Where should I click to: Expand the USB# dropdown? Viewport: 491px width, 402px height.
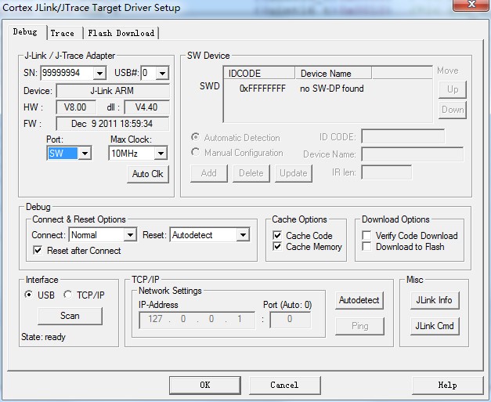tap(162, 74)
